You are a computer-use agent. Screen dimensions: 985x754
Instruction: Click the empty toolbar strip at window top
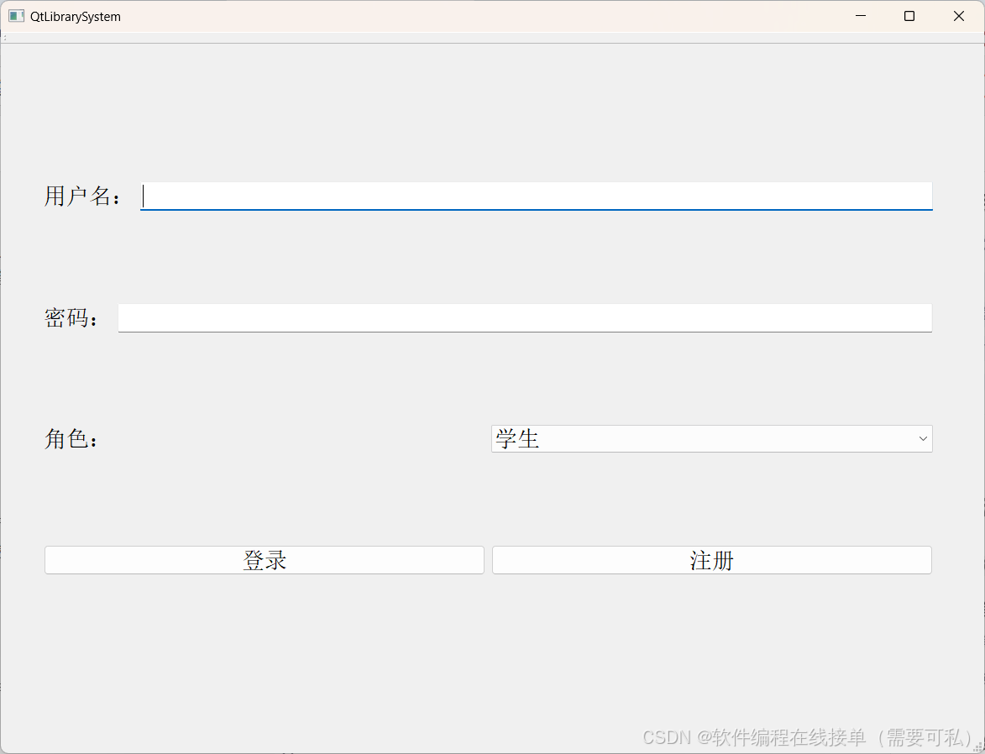coord(420,39)
